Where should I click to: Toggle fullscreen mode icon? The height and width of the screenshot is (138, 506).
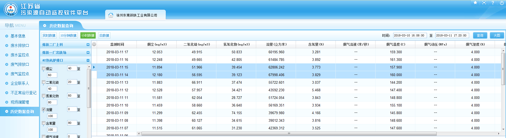(x=484, y=3)
